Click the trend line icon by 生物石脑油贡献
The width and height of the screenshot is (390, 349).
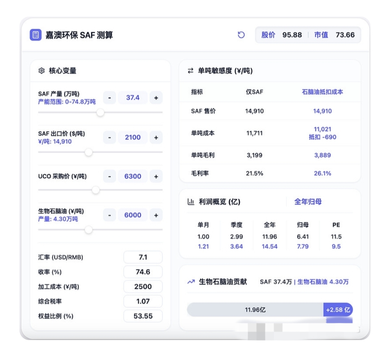(191, 282)
